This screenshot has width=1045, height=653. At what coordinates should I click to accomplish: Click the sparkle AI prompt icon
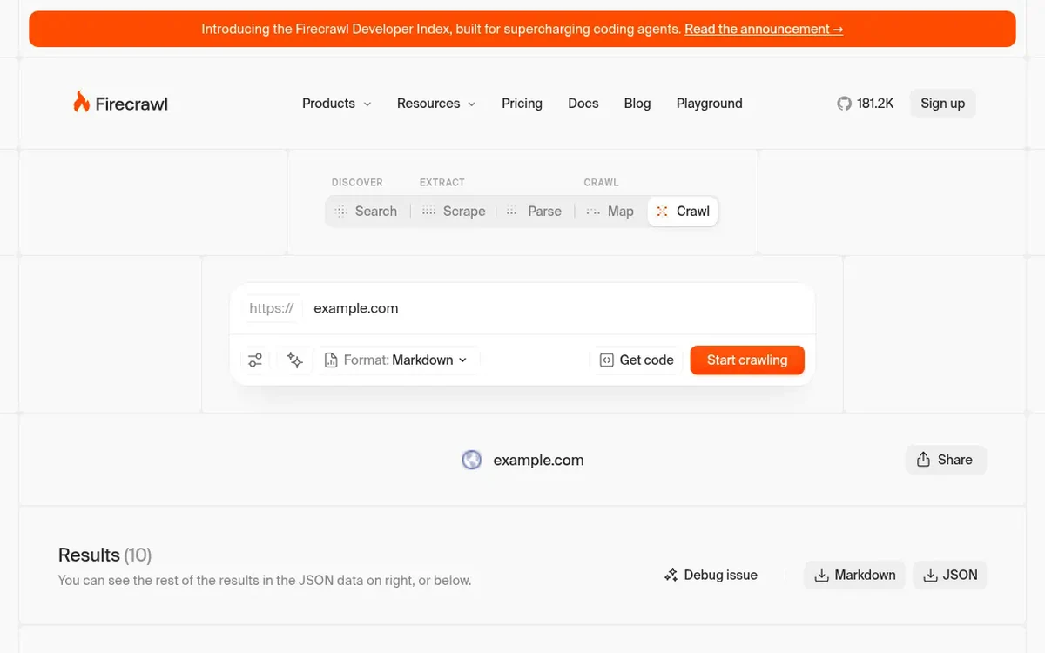point(295,360)
